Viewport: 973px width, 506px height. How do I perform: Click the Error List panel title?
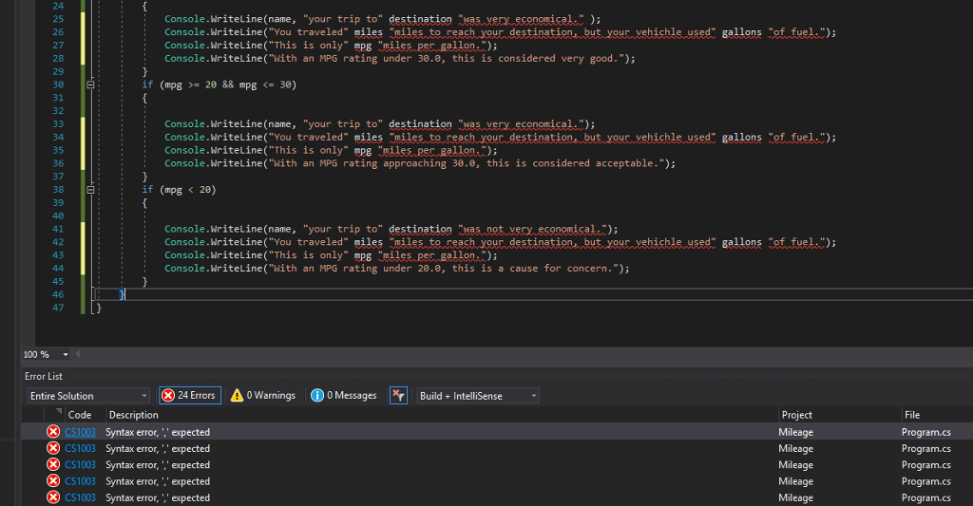44,376
